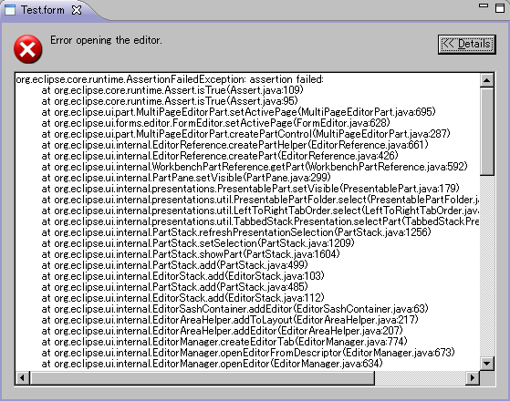
Task: Click the horizontal scrollbar track right of thumb
Action: 421,378
